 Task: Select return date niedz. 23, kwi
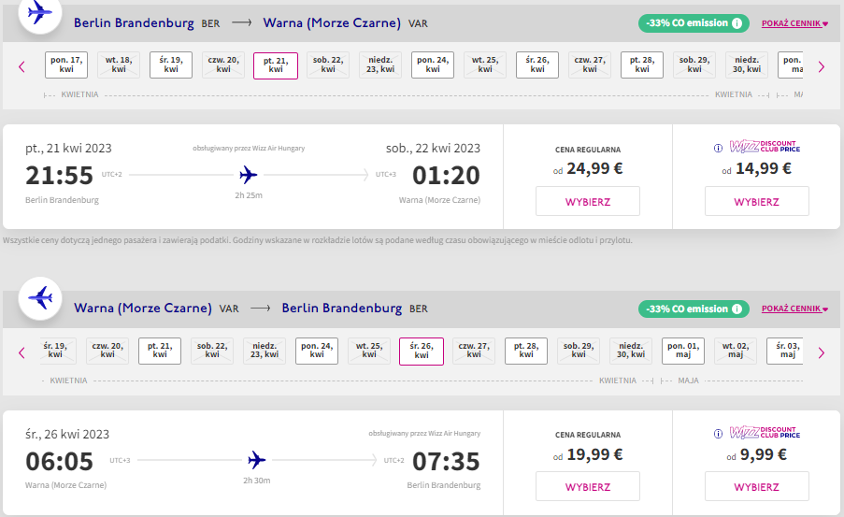pos(265,351)
